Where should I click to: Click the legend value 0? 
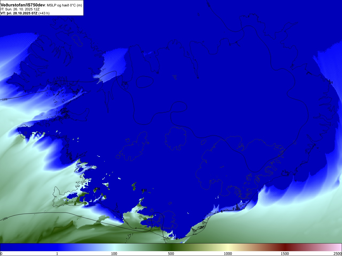[x=1, y=254]
